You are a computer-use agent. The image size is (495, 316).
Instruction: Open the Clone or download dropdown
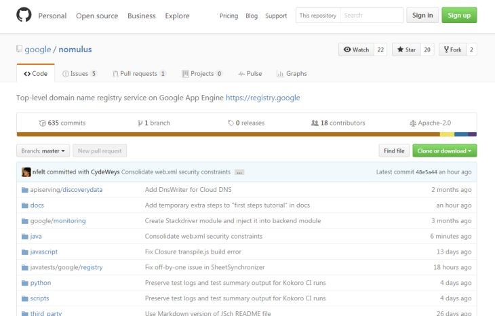[445, 151]
